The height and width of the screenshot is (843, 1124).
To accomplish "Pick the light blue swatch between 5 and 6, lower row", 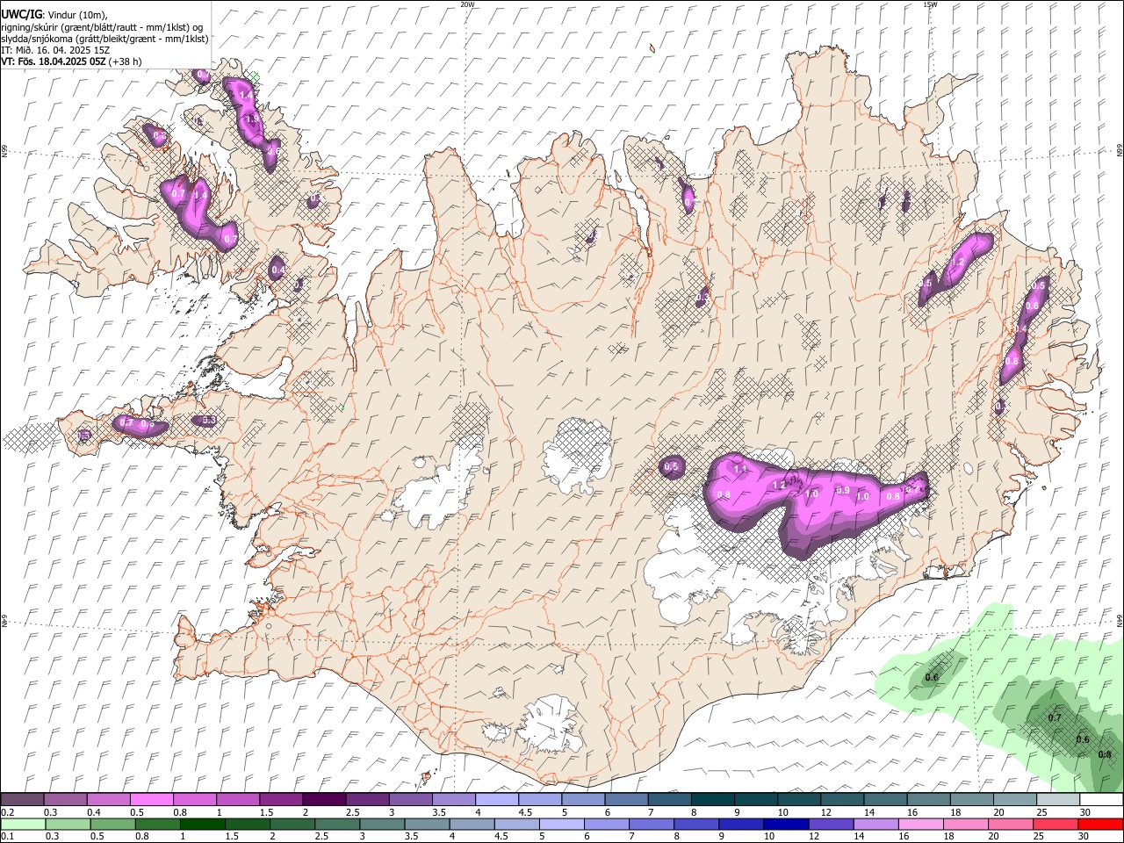I will pos(562,824).
